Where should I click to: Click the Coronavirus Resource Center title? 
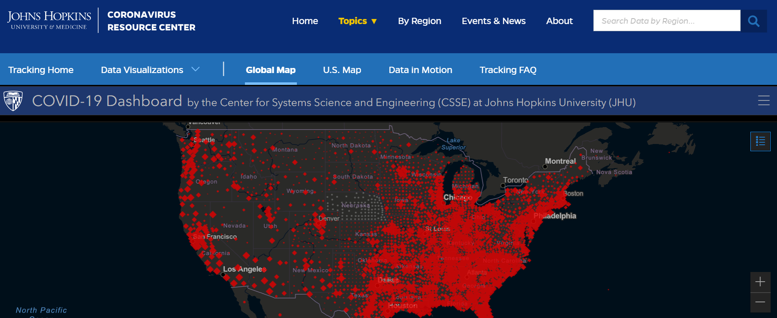(151, 21)
